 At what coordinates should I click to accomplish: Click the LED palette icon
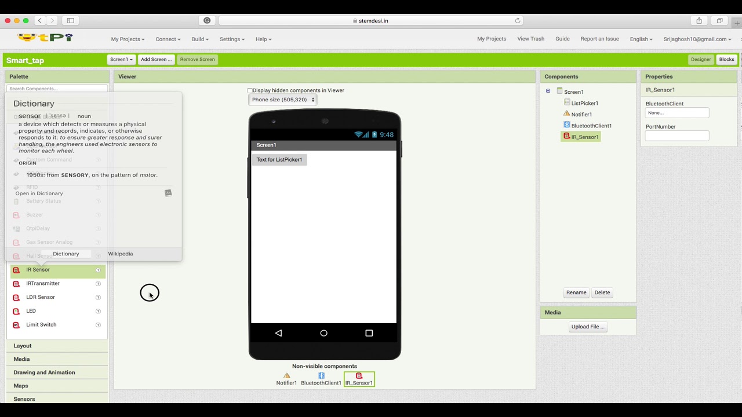coord(16,311)
